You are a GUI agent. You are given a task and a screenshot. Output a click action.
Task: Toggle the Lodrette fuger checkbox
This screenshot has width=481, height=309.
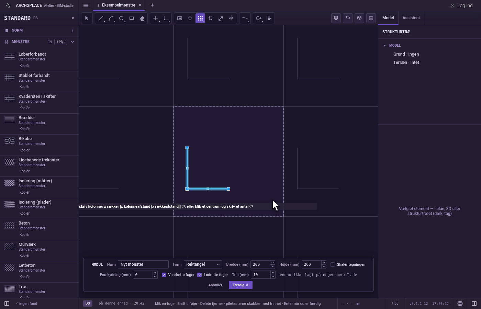tap(200, 275)
